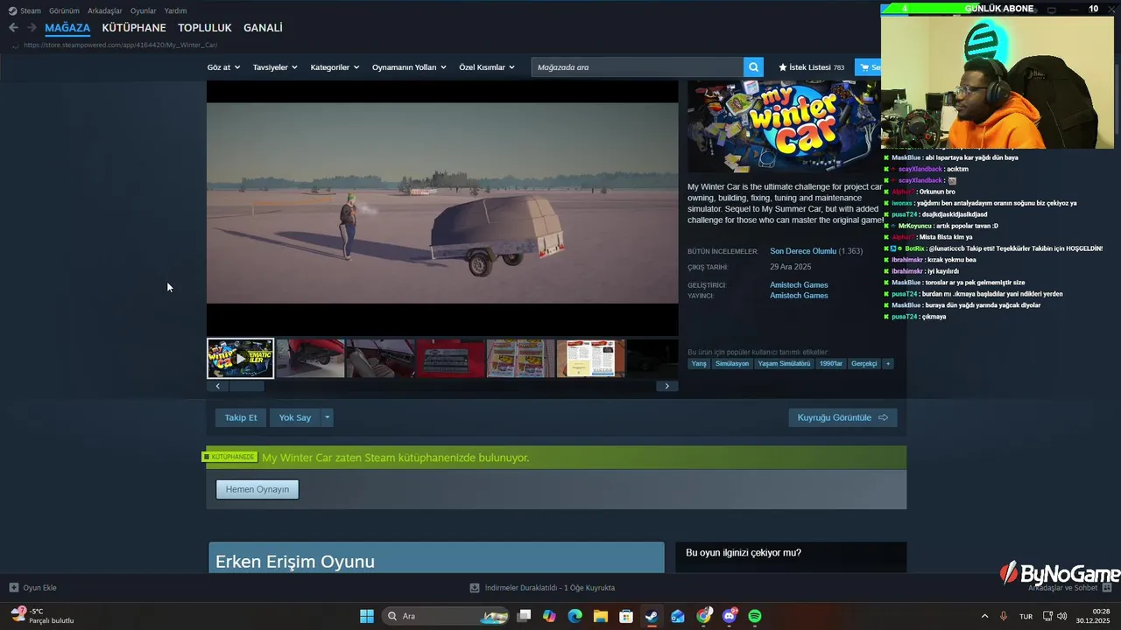The image size is (1121, 630).
Task: Expand the Özel Kısımlar dropdown
Action: pyautogui.click(x=487, y=67)
